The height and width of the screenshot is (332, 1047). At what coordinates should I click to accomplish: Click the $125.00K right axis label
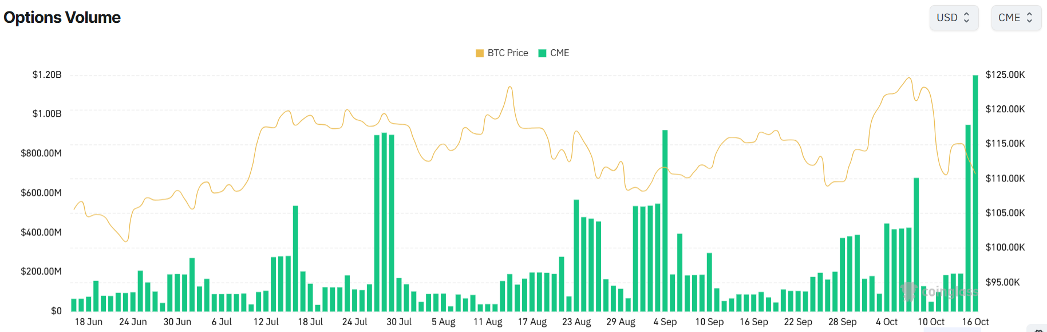click(x=1005, y=75)
